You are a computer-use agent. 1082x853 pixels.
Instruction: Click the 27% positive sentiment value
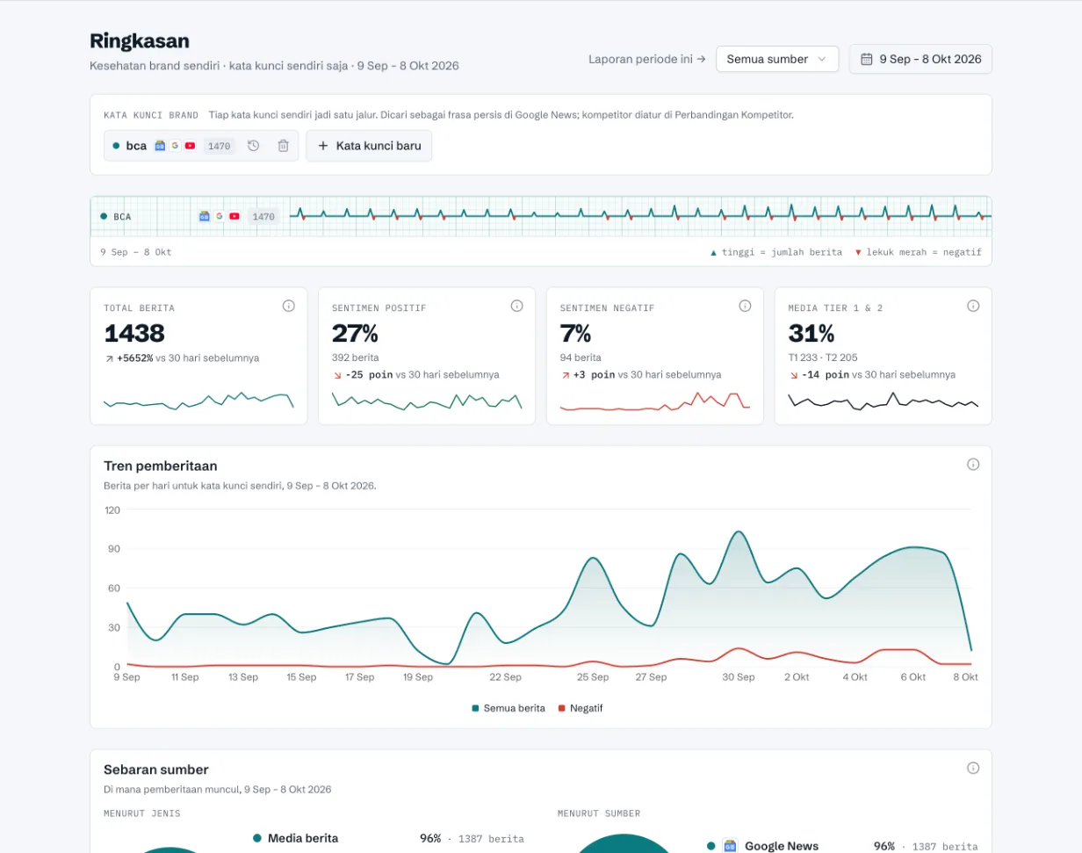[355, 334]
